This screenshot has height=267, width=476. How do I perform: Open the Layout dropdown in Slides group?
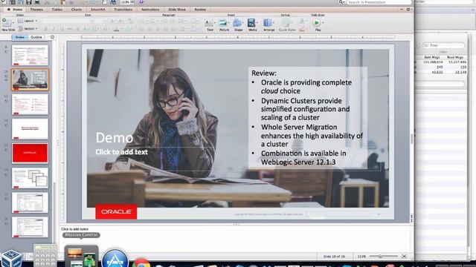pyautogui.click(x=28, y=21)
